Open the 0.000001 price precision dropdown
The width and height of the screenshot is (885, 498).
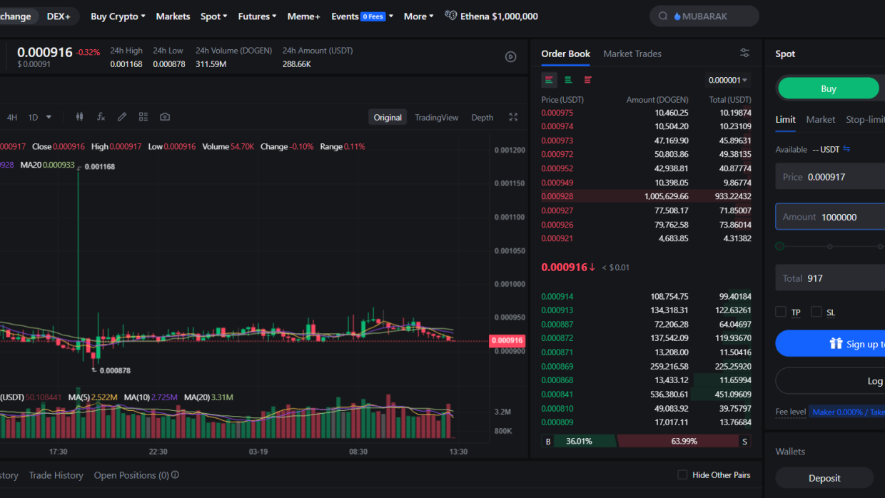(728, 80)
